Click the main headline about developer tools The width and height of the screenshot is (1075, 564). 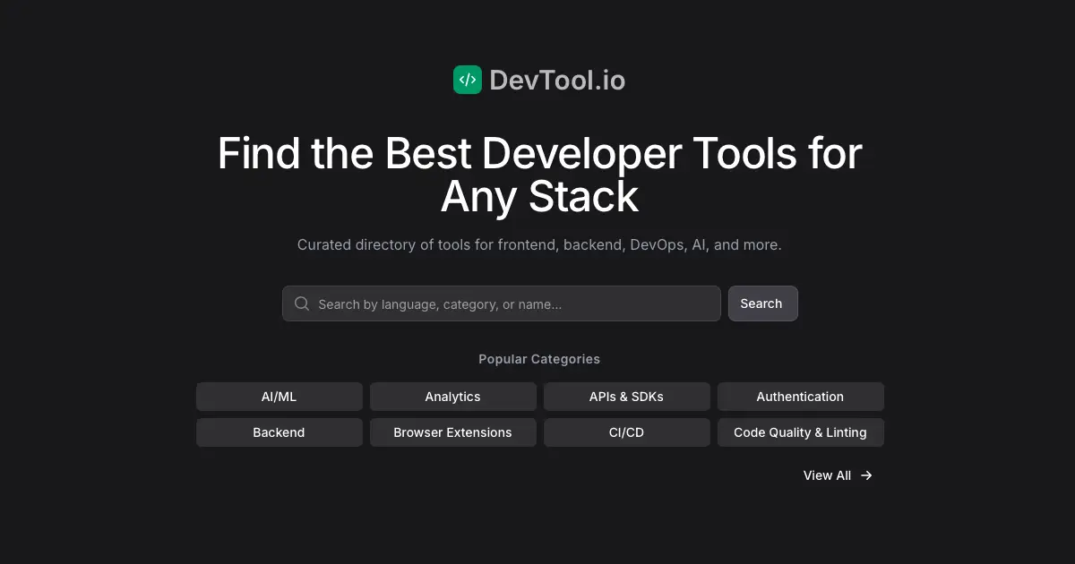coord(538,175)
